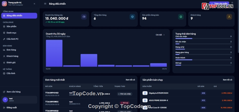This screenshot has width=239, height=112.
Task: Open Cấu hình PC menu item
Action: tap(19, 39)
